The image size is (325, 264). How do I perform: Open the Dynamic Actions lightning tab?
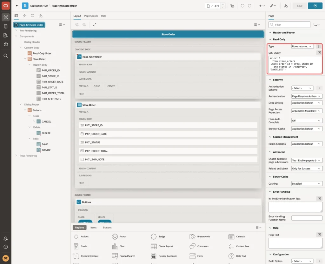coord(24,16)
